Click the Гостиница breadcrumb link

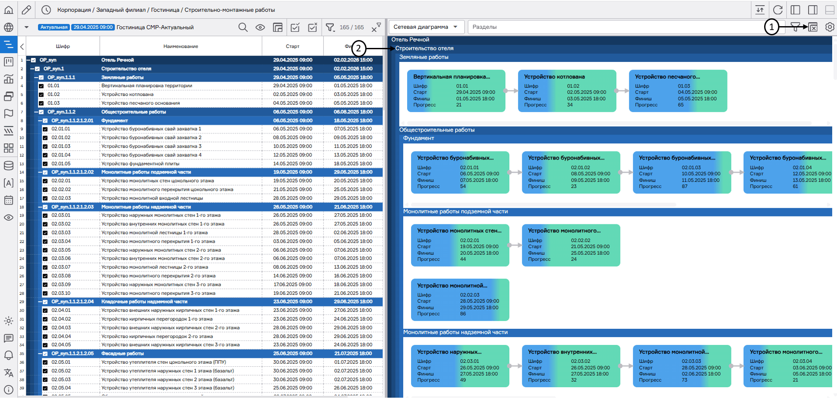click(165, 10)
